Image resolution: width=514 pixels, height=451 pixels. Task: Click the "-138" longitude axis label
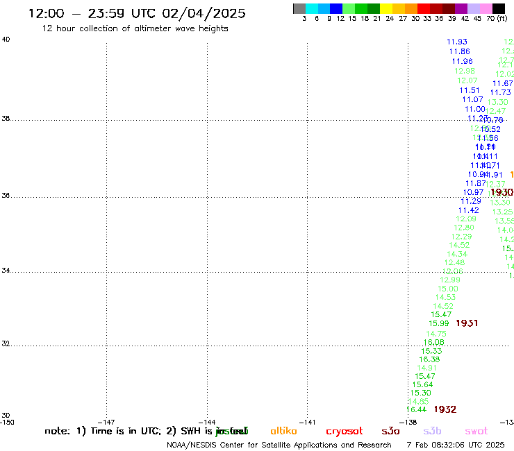(x=408, y=422)
